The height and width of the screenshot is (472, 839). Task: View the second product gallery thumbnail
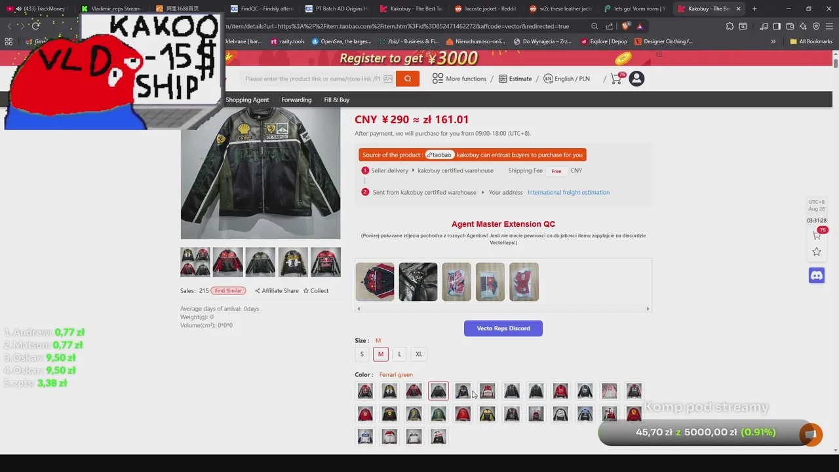click(x=227, y=262)
